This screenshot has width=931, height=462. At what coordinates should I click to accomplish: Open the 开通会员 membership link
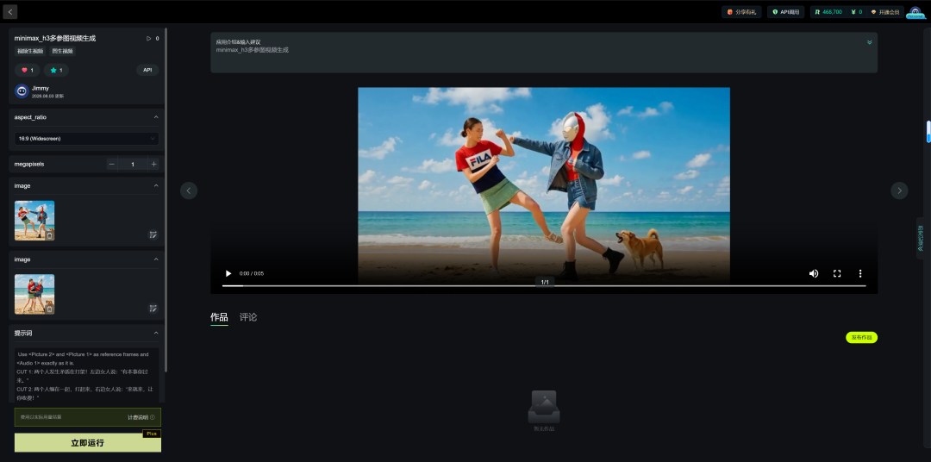(885, 12)
